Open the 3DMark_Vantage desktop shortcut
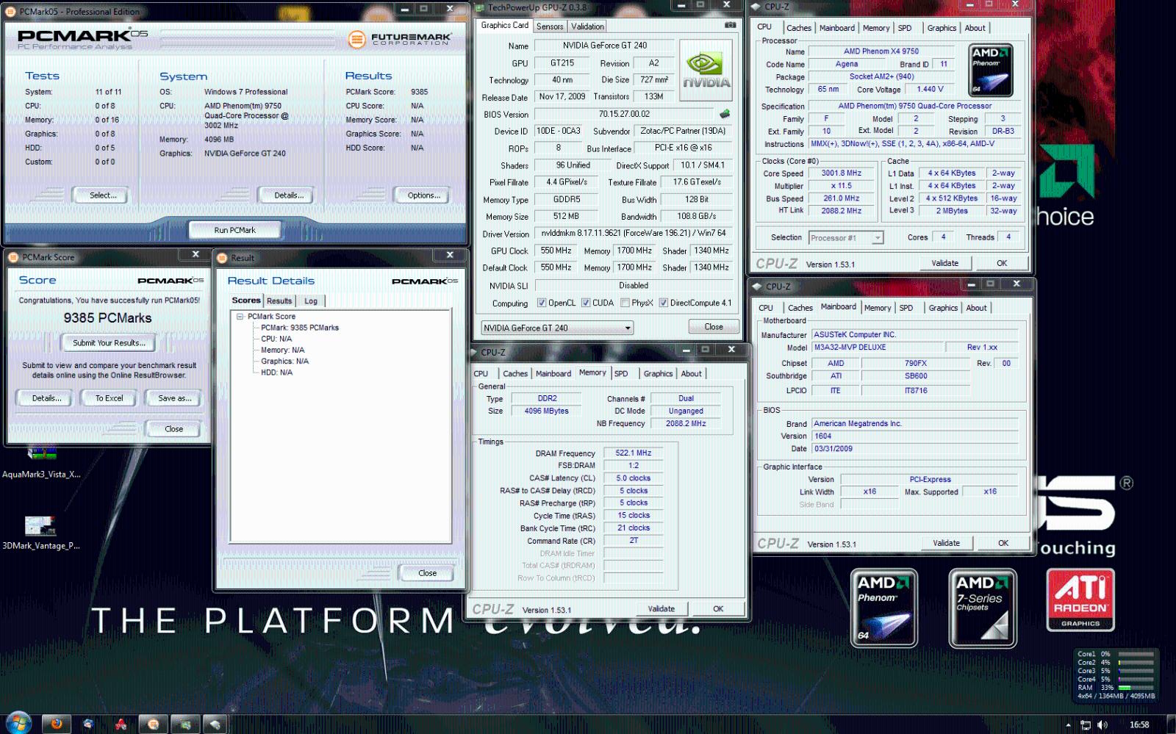Image resolution: width=1176 pixels, height=734 pixels. (x=41, y=533)
